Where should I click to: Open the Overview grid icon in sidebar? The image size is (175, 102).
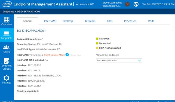pos(7,20)
